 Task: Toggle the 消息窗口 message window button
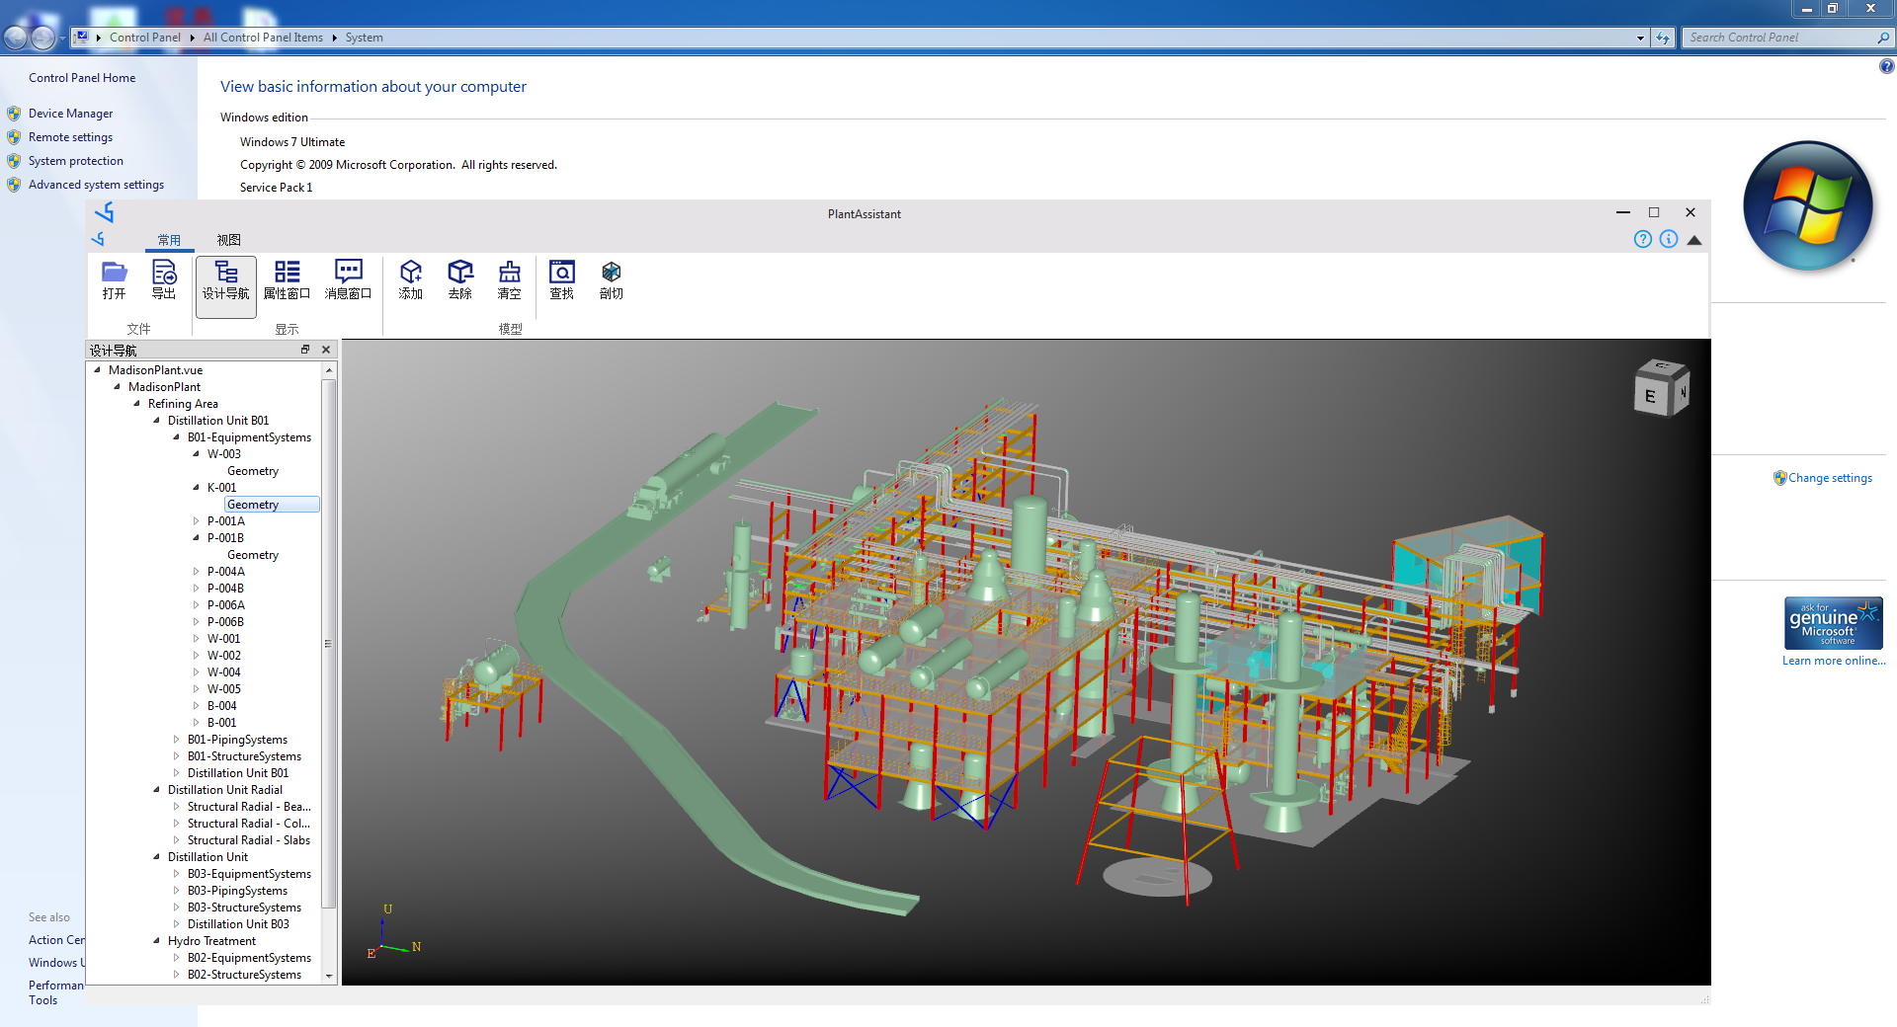[349, 280]
